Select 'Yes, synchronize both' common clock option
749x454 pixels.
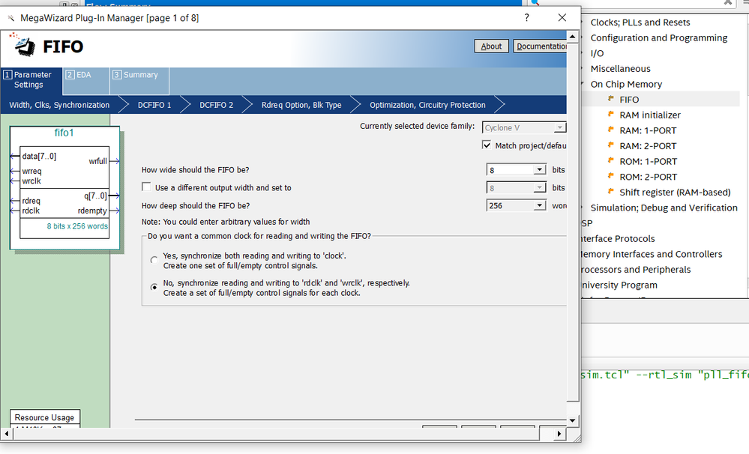[x=154, y=260]
